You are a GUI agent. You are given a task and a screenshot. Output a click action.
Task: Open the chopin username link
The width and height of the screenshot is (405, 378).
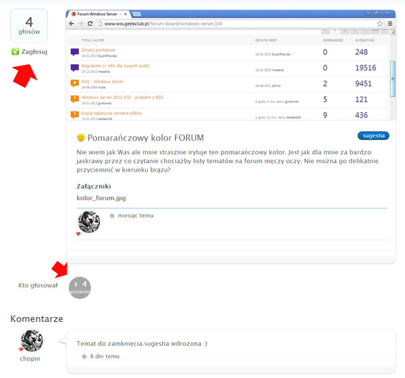click(30, 358)
